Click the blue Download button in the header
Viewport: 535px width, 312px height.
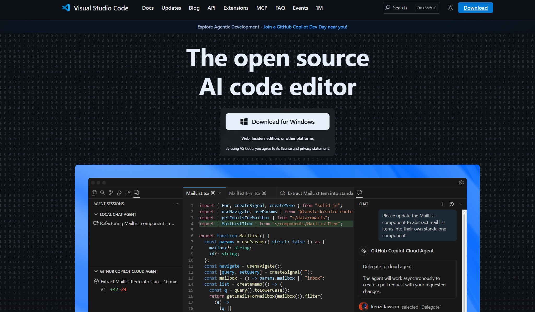[475, 8]
